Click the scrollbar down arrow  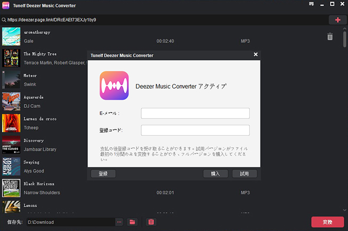pos(345,210)
